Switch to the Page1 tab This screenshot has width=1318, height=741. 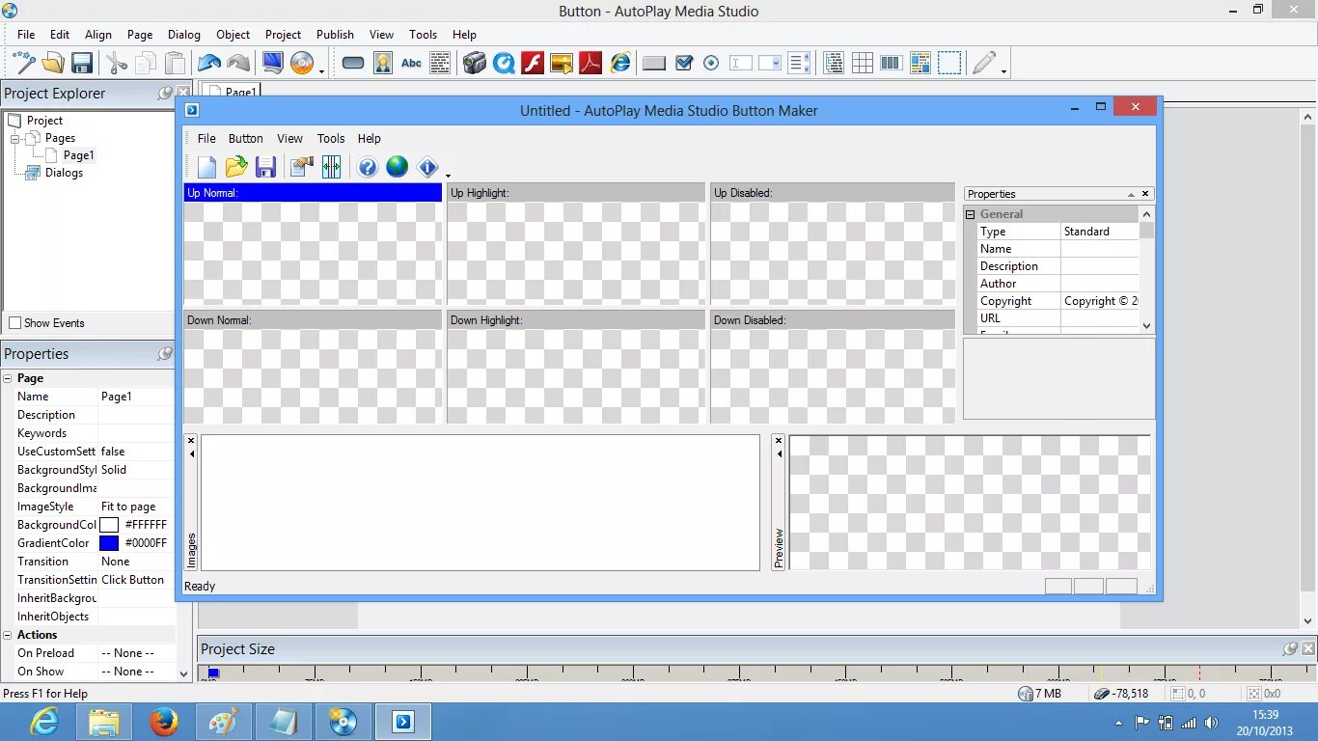pos(233,93)
